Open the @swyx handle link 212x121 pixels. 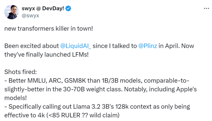(x=30, y=15)
